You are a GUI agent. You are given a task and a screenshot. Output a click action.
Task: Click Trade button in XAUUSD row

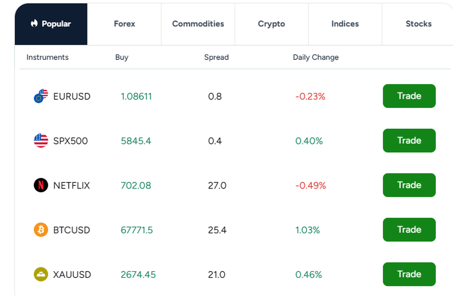pos(409,274)
